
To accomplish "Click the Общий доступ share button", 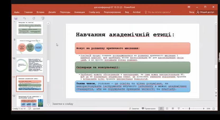I will [x=205, y=12].
